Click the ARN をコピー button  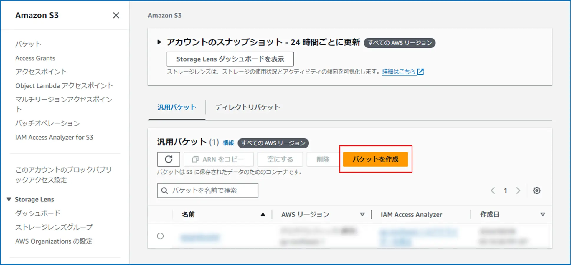pyautogui.click(x=219, y=159)
